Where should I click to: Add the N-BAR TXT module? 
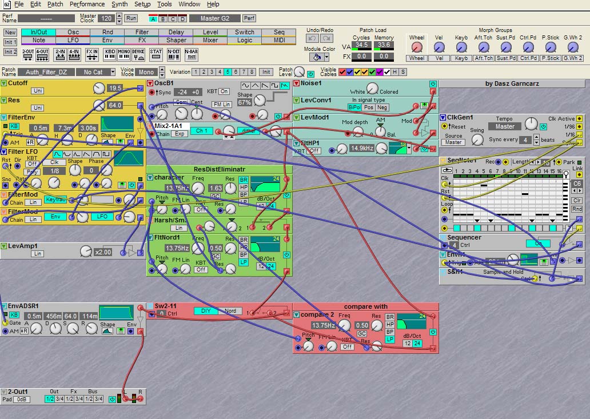click(191, 54)
